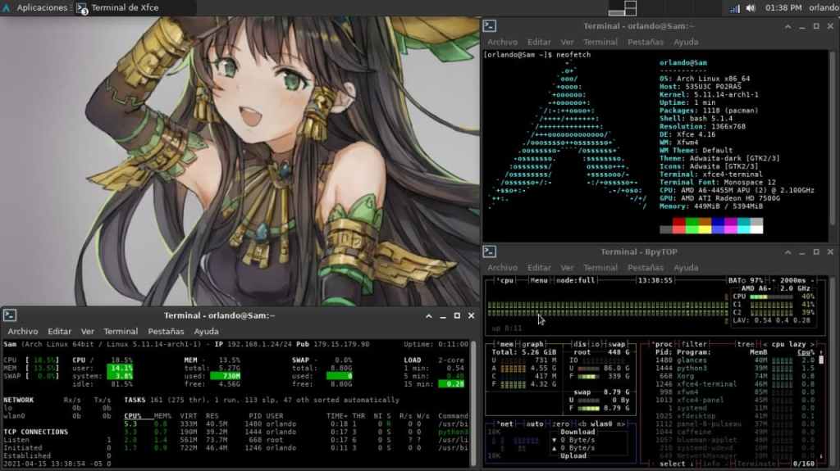
Task: Open the Aplicaciones menu in top panel
Action: click(34, 7)
